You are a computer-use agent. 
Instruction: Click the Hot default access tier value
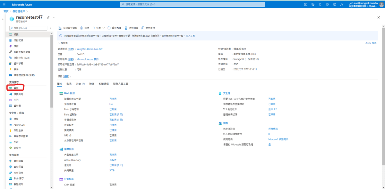point(111,104)
